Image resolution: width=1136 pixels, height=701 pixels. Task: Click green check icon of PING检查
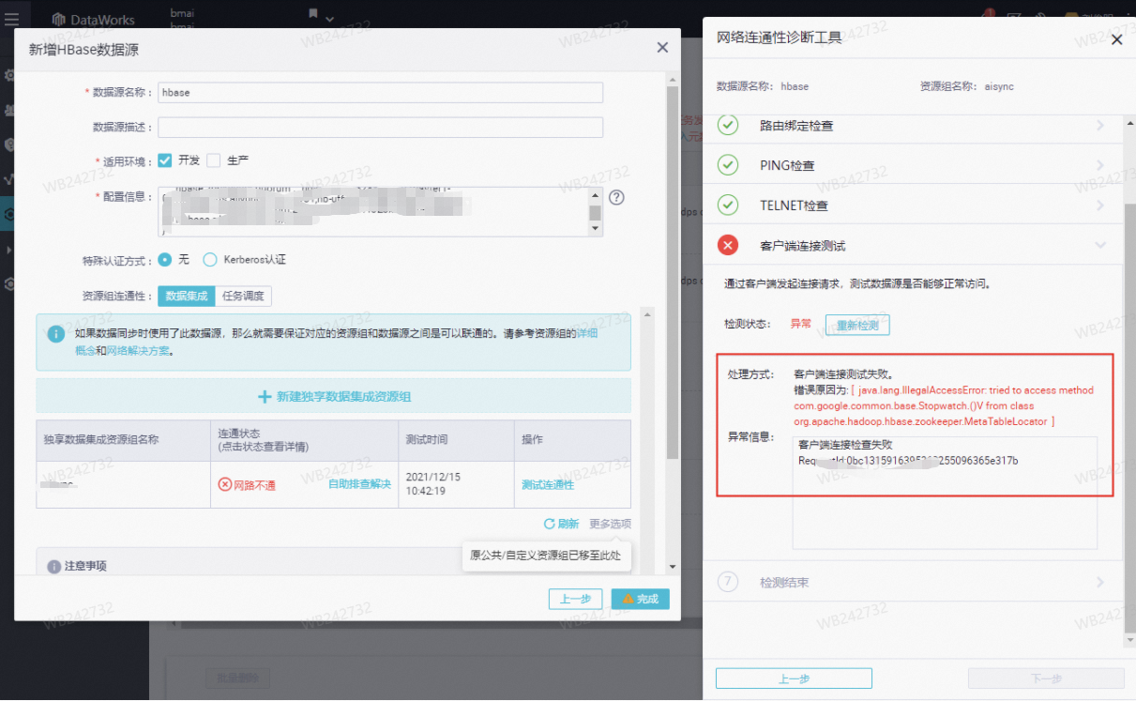pos(728,165)
